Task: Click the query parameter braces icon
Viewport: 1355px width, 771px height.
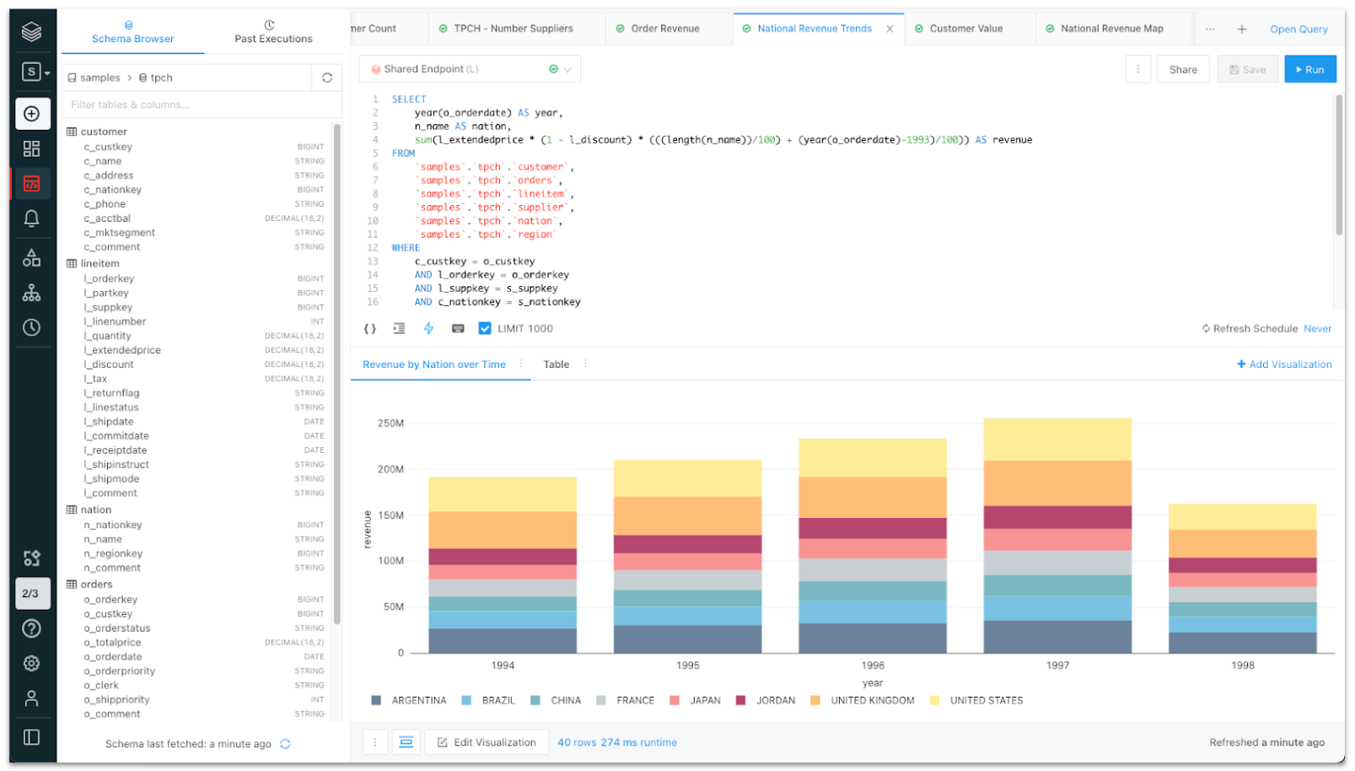Action: point(369,329)
